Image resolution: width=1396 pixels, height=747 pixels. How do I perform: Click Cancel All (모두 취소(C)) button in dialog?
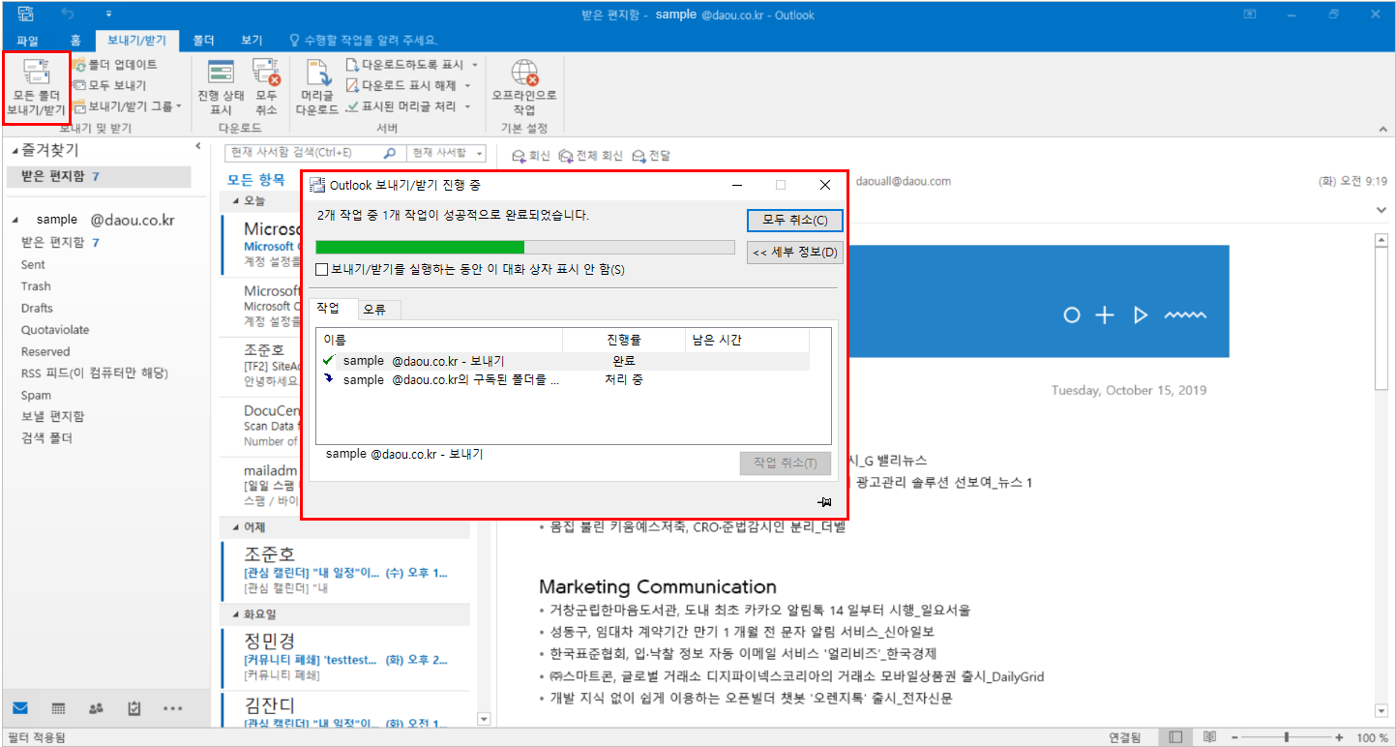(795, 221)
